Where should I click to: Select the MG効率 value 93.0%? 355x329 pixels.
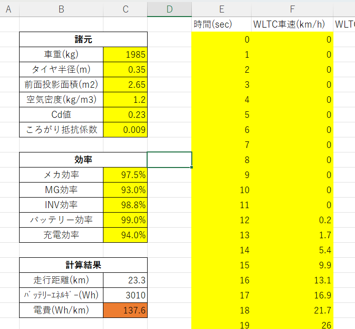[x=125, y=190]
